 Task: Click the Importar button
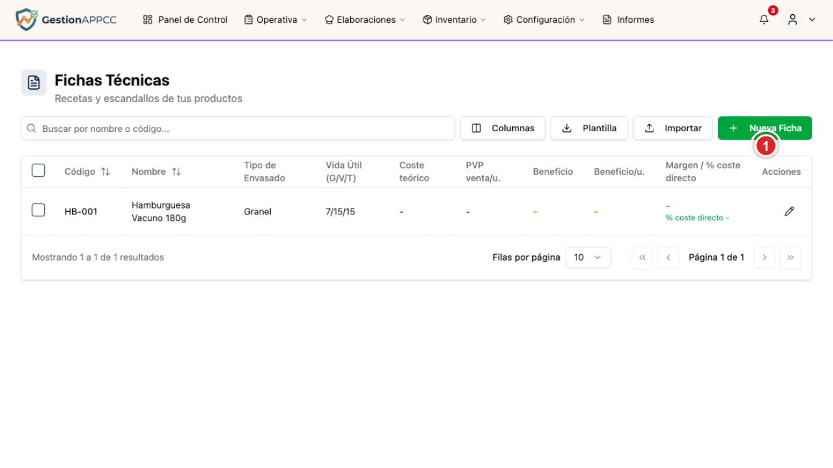point(673,128)
